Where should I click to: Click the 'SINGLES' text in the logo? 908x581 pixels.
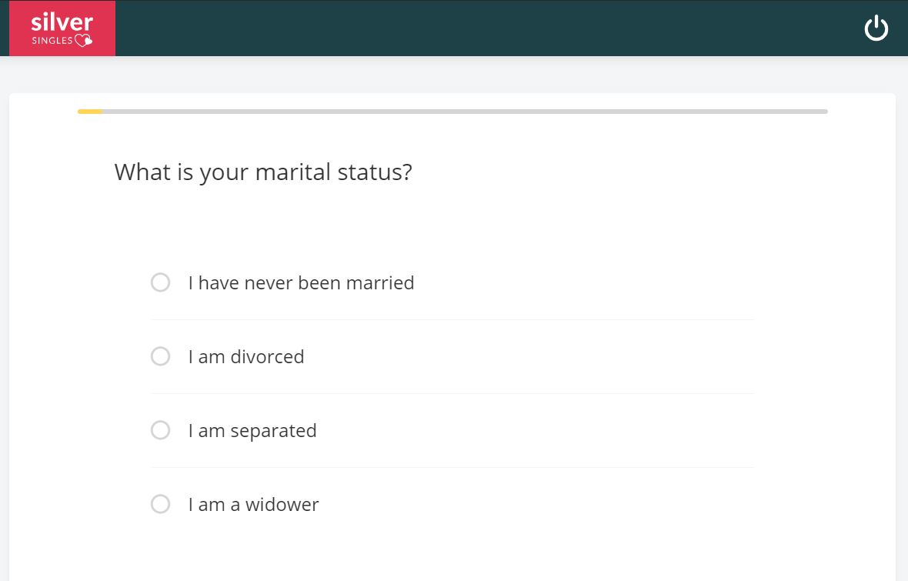(52, 41)
